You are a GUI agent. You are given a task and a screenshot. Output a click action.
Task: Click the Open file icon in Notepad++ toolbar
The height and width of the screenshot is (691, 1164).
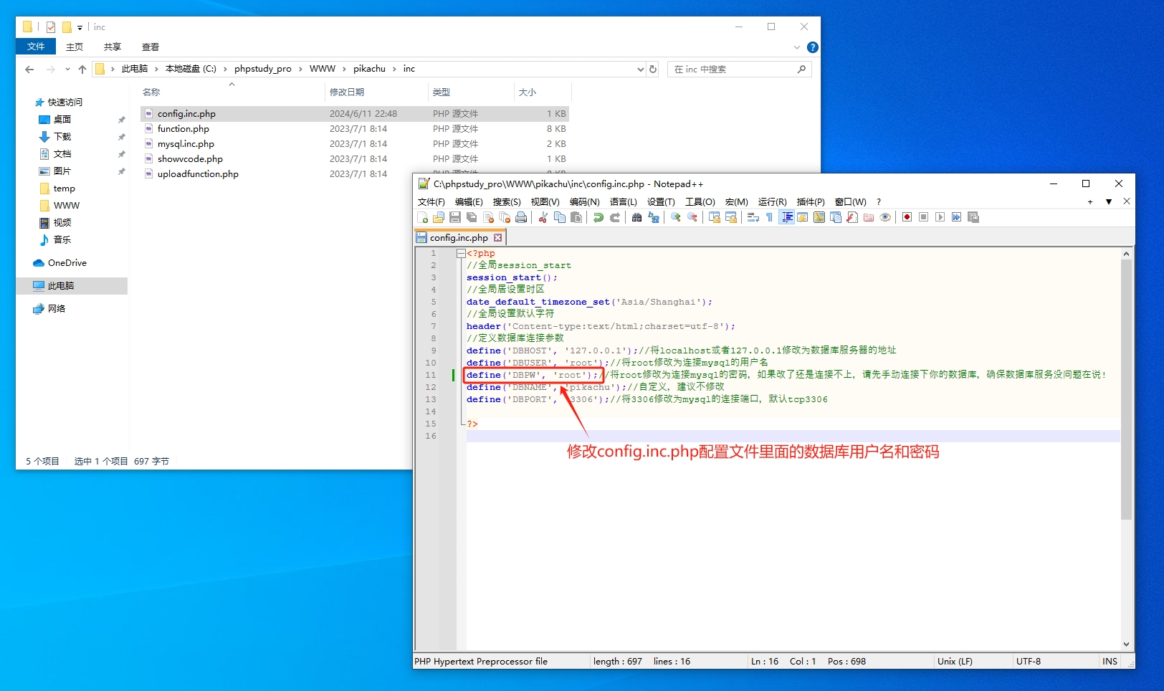click(x=439, y=217)
